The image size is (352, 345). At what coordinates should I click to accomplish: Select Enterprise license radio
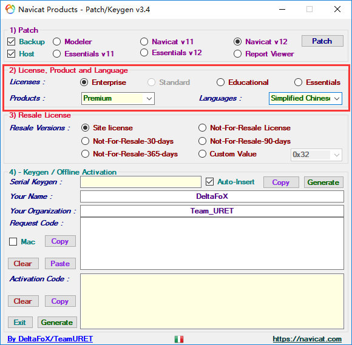(x=84, y=82)
